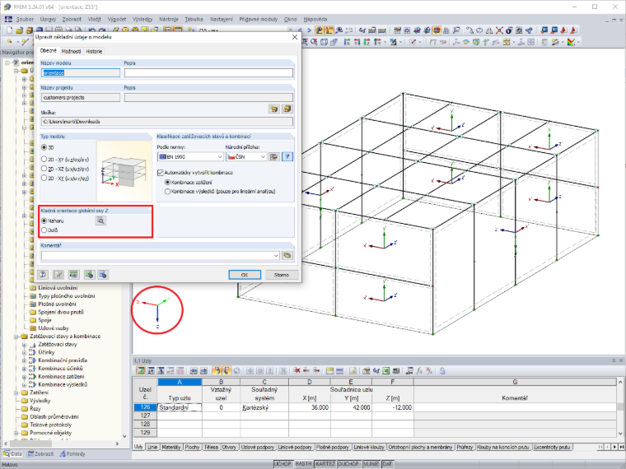Select Nahoru for Z axis orientation

pyautogui.click(x=44, y=221)
